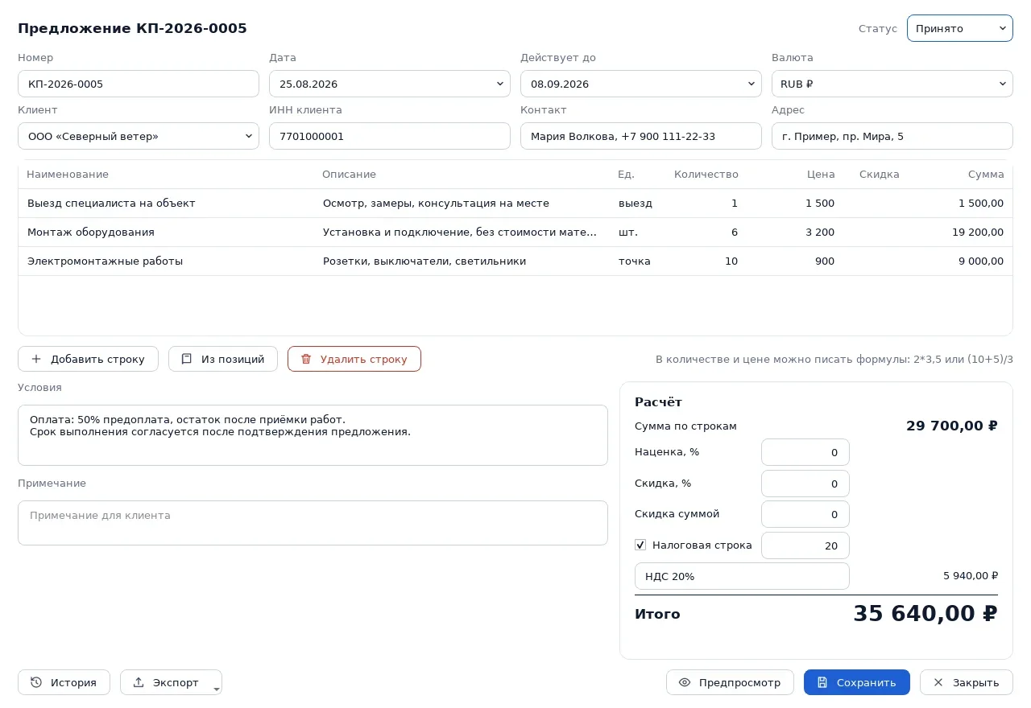Expand the Экспорт menu arrow
Image resolution: width=1031 pixels, height=708 pixels.
point(215,688)
